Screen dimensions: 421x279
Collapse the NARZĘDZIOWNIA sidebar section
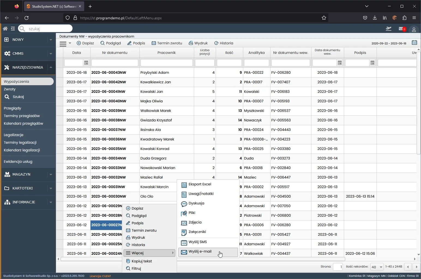coord(51,67)
